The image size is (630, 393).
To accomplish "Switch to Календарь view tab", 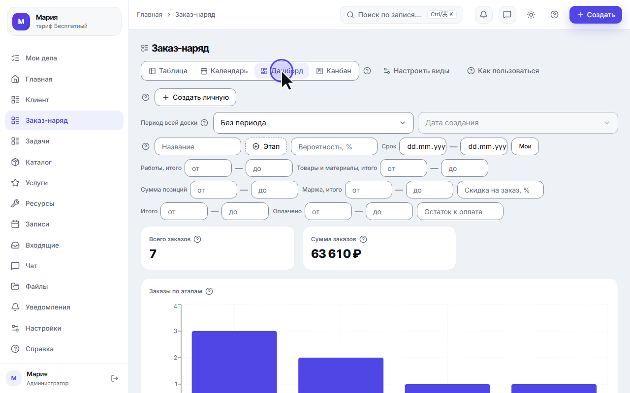I will (224, 71).
